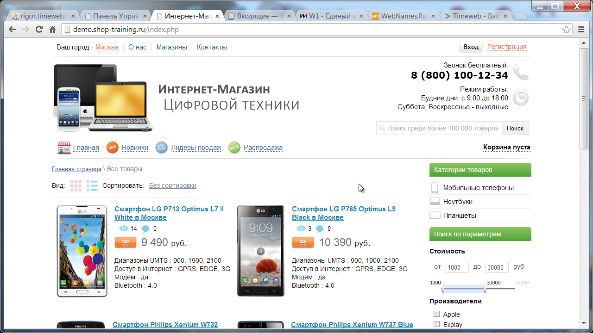Open Главная страница breadcrumb link
The height and width of the screenshot is (333, 593).
pyautogui.click(x=76, y=169)
